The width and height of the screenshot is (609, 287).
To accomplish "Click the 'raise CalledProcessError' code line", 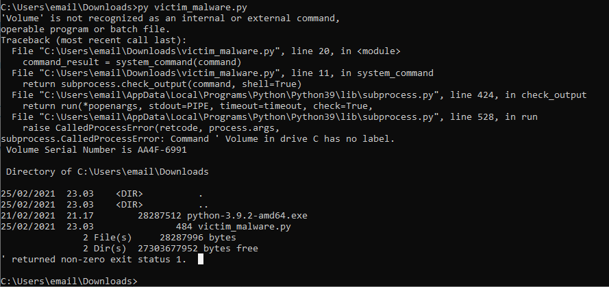I will coord(151,127).
